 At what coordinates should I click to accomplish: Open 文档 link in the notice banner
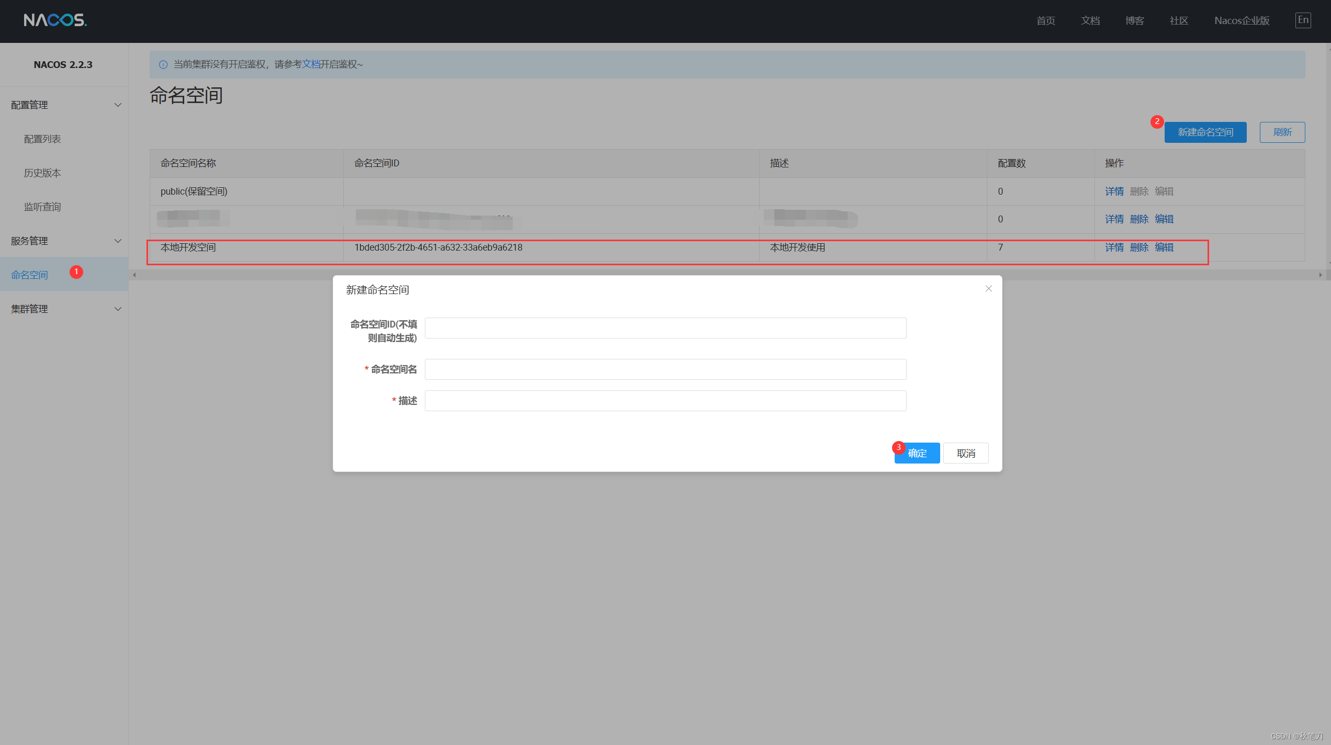[311, 64]
